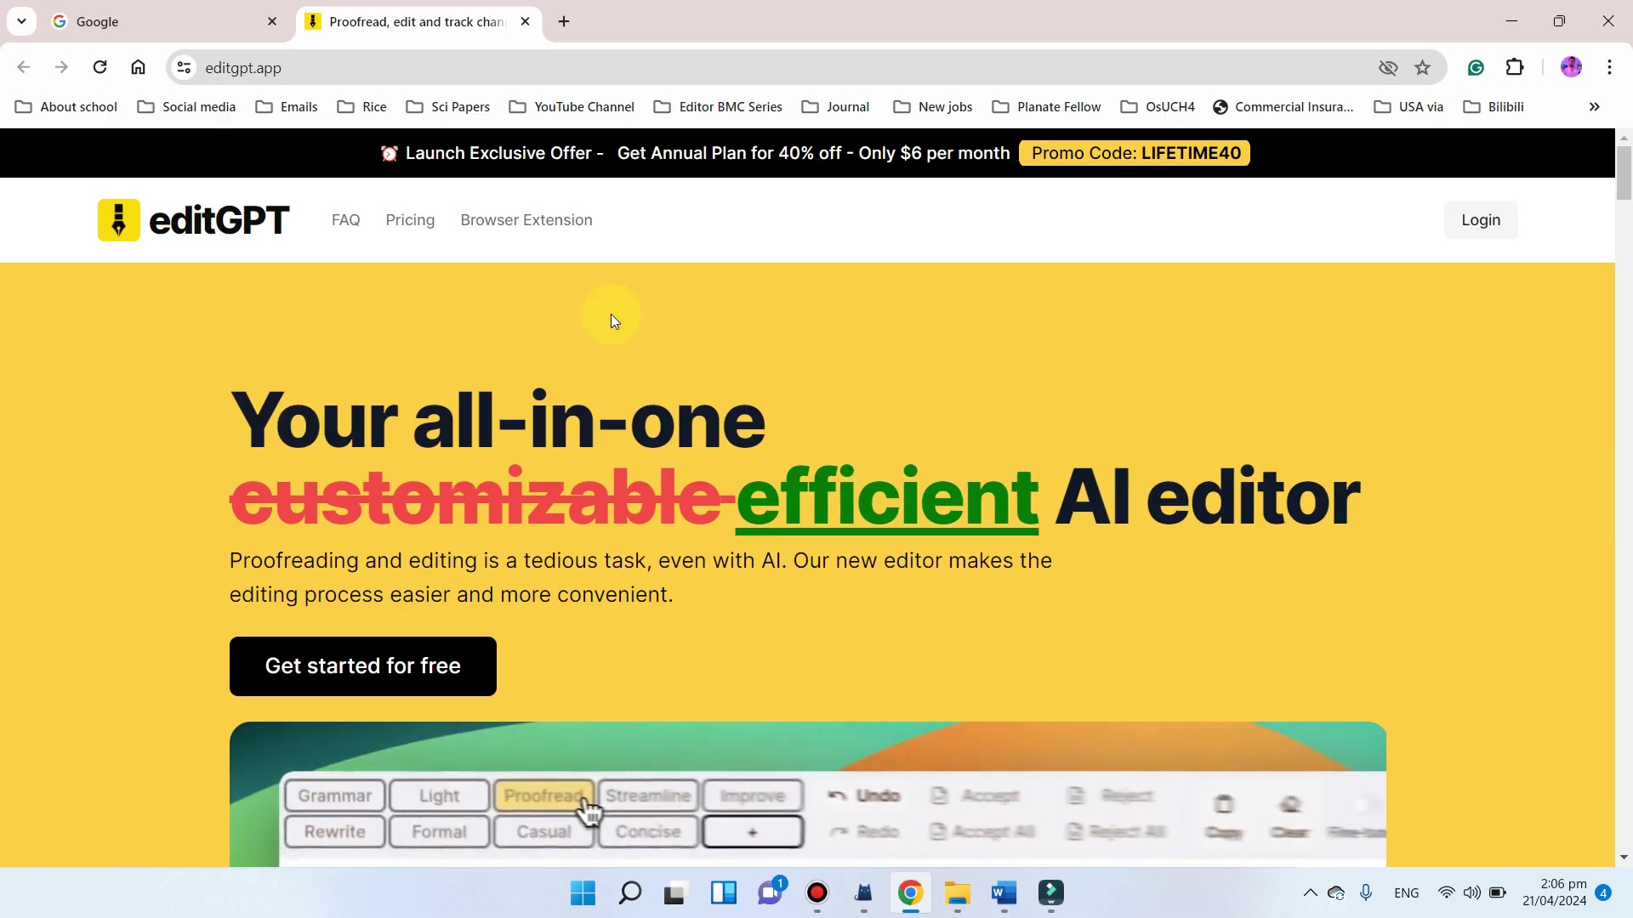Screen dimensions: 1633x918
Task: Open the browser home page icon
Action: tap(138, 67)
